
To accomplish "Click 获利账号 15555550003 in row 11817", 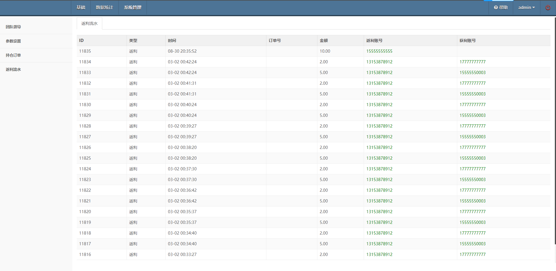I will [x=472, y=244].
